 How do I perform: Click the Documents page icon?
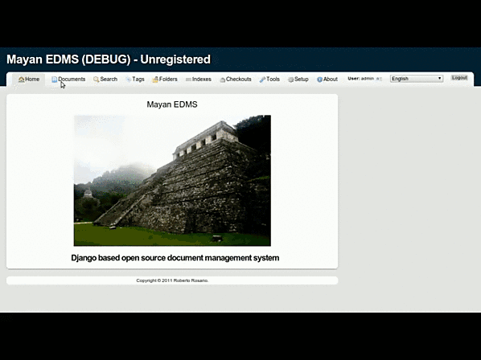55,80
